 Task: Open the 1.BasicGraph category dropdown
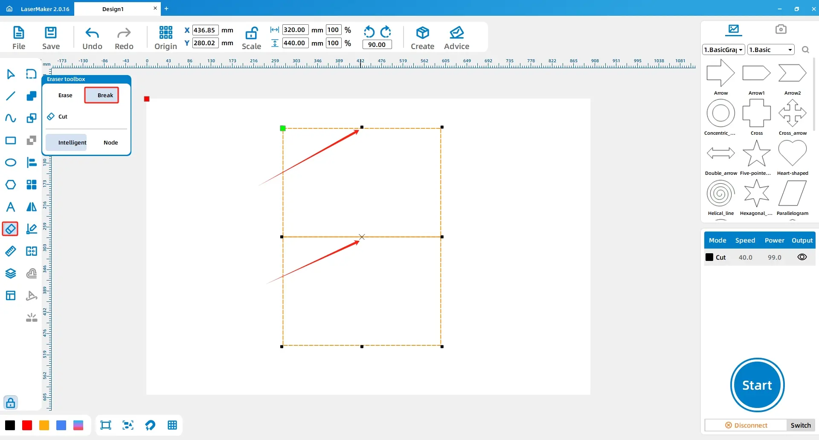723,49
